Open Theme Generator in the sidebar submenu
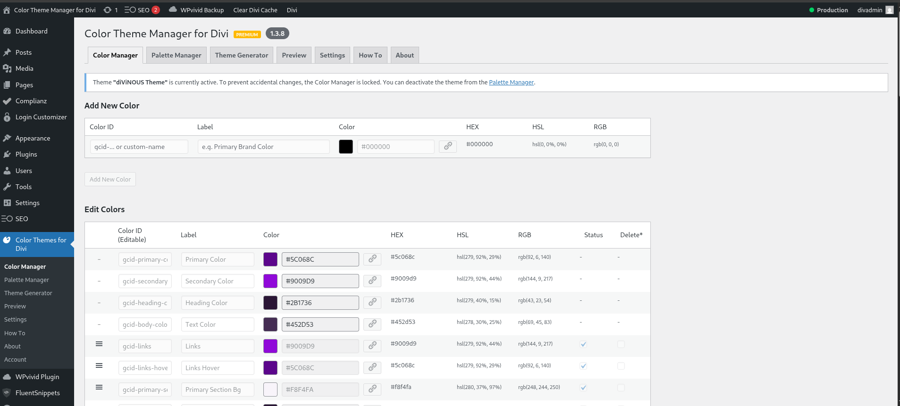The image size is (900, 406). pyautogui.click(x=28, y=293)
